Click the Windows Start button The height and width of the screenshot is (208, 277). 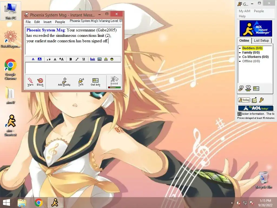point(6,203)
